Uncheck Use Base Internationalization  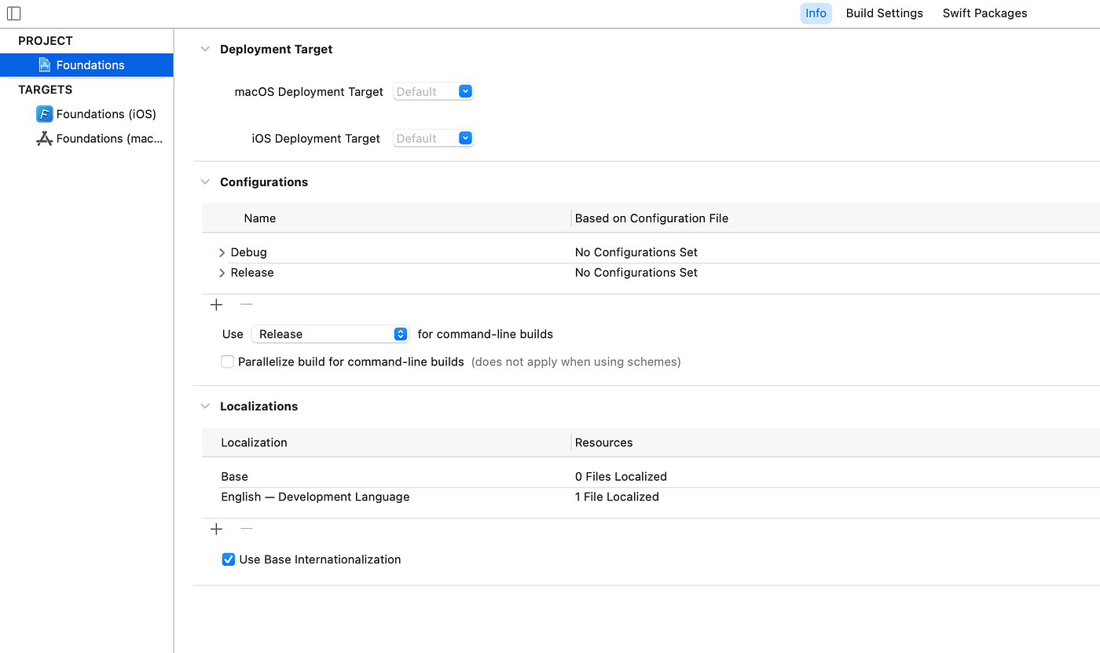(x=229, y=559)
